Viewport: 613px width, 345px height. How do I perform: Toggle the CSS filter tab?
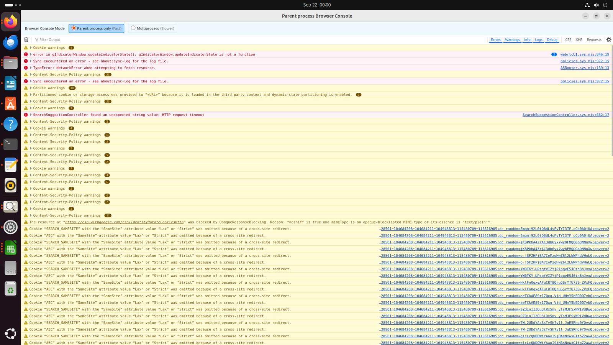pos(568,39)
